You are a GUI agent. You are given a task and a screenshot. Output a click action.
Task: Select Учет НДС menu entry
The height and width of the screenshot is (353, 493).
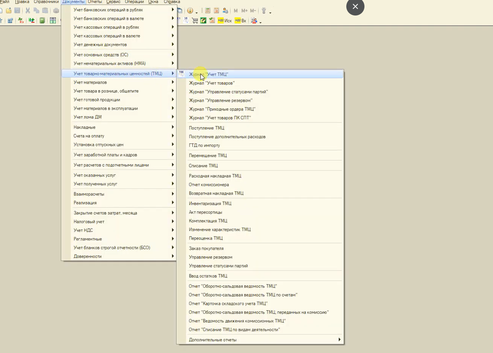119,231
